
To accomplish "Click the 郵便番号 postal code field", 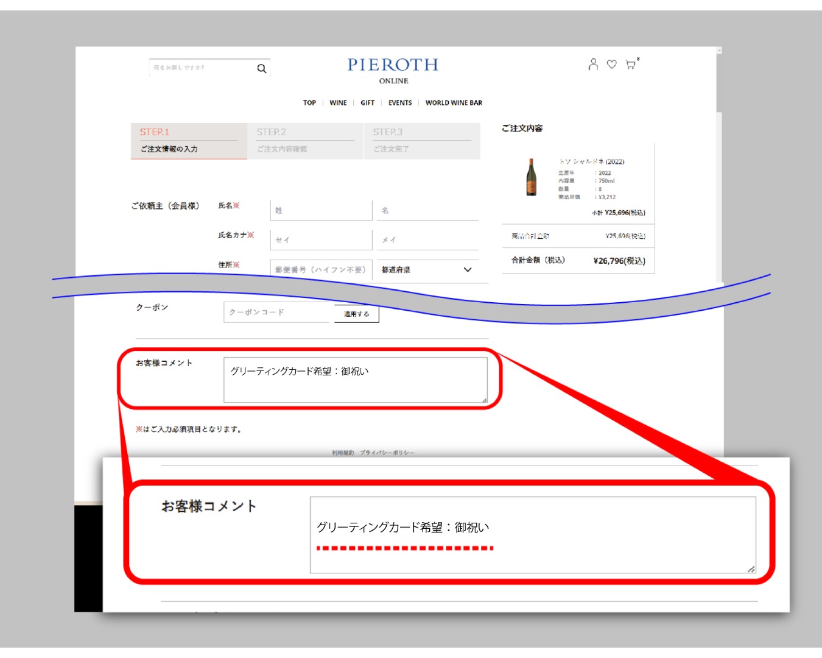I will tap(321, 269).
